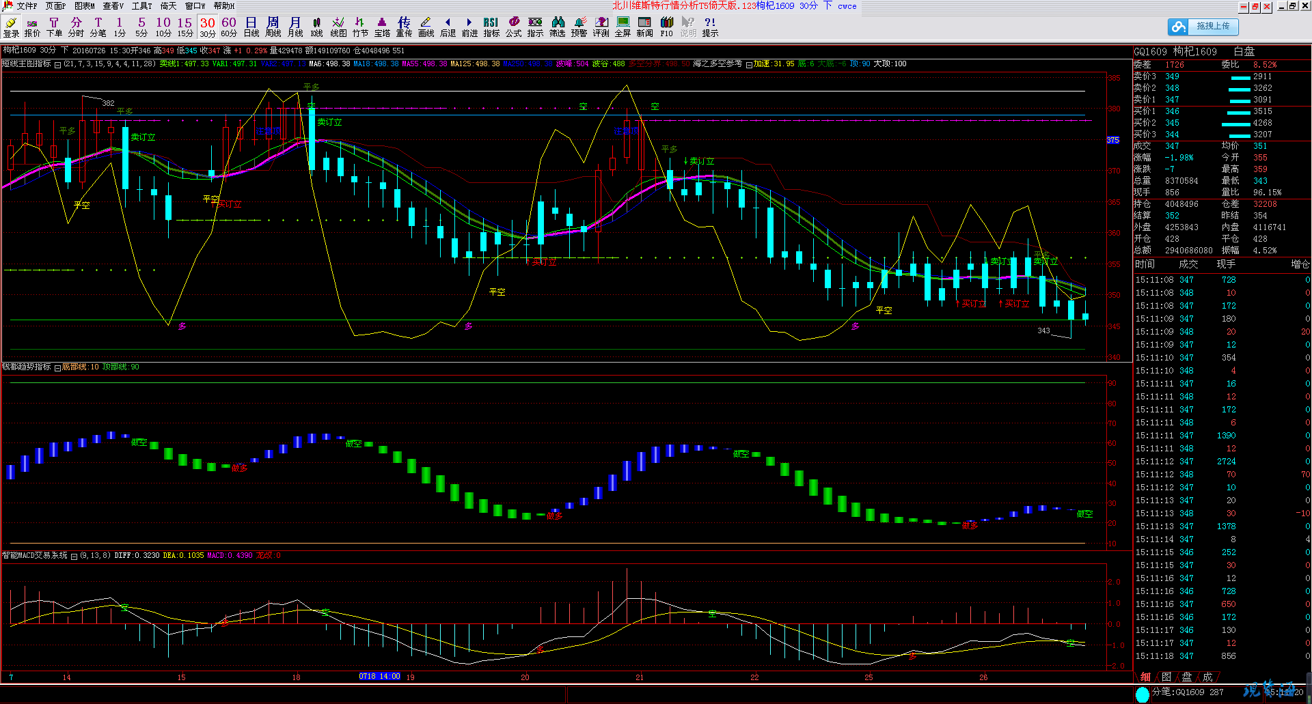Viewport: 1312px width, 704px height.
Task: Open the 新闻 news icon
Action: 644,27
